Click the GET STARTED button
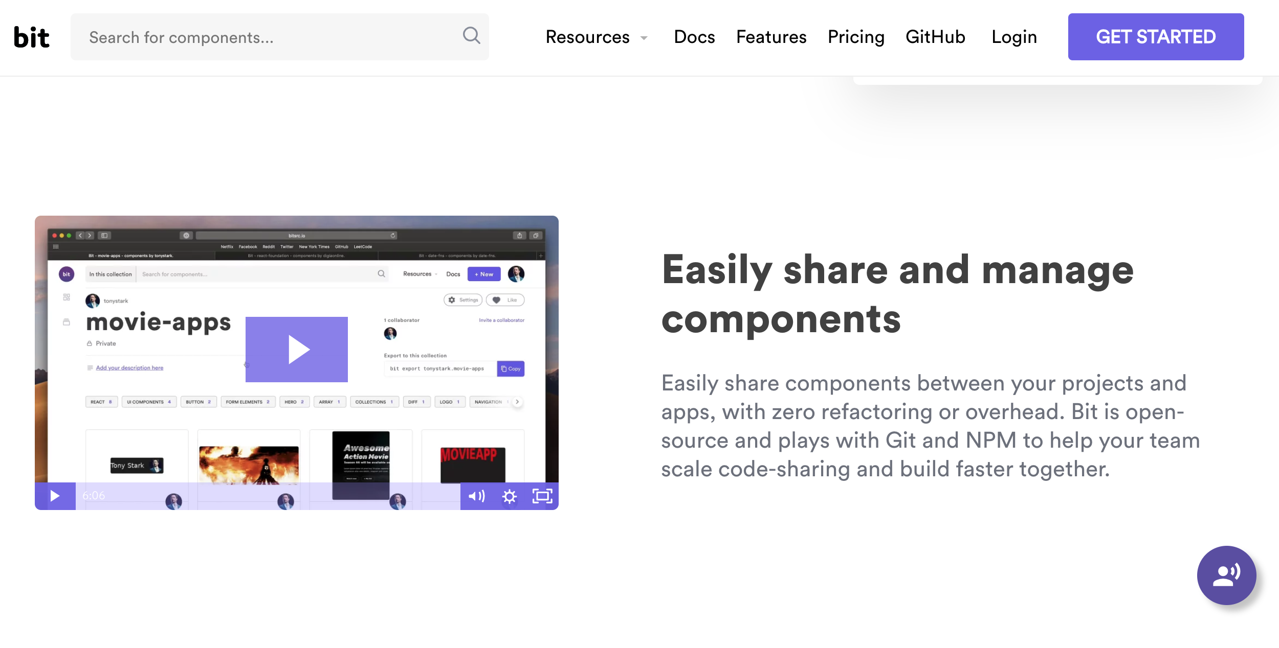 tap(1156, 37)
